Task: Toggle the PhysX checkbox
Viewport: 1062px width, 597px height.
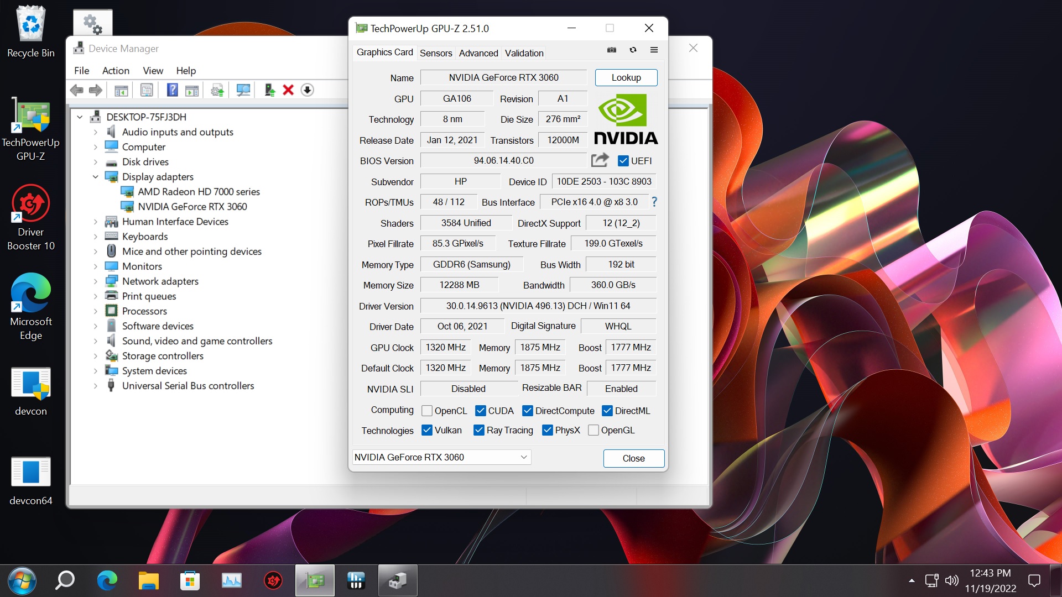Action: [548, 430]
